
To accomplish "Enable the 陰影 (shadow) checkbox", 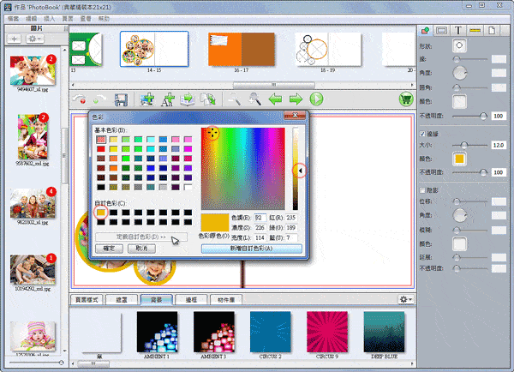I will [x=421, y=189].
